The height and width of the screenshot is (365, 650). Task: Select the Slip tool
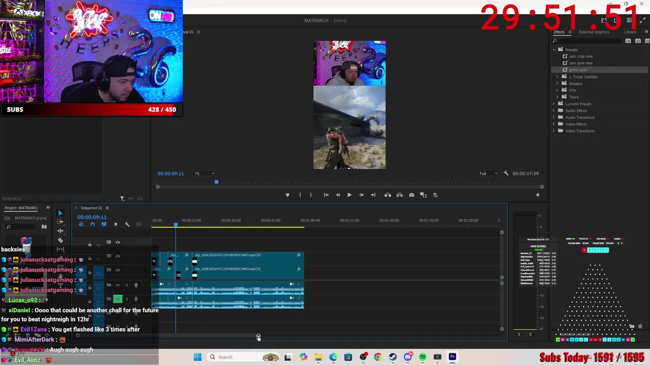coord(60,249)
